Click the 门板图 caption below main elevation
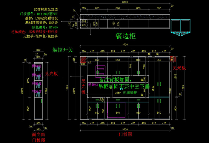 click(125, 135)
